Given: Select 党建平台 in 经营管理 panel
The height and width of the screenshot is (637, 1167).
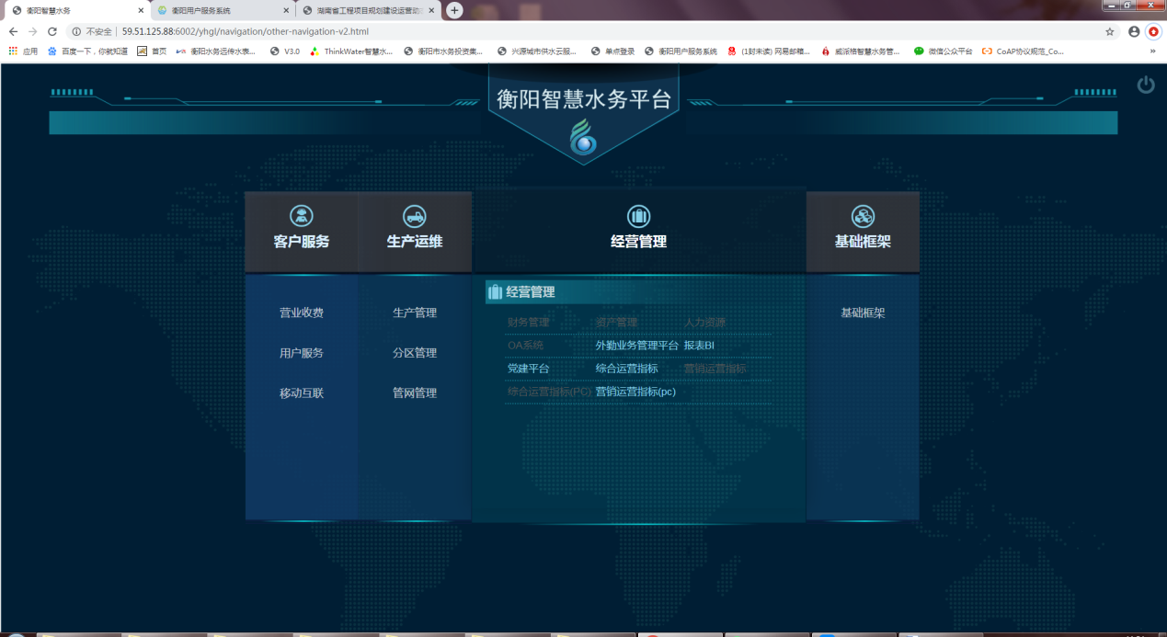Looking at the screenshot, I should tap(528, 369).
